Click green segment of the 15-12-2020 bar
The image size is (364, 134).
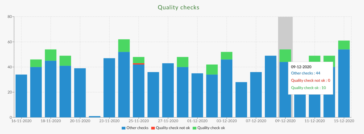(344, 45)
